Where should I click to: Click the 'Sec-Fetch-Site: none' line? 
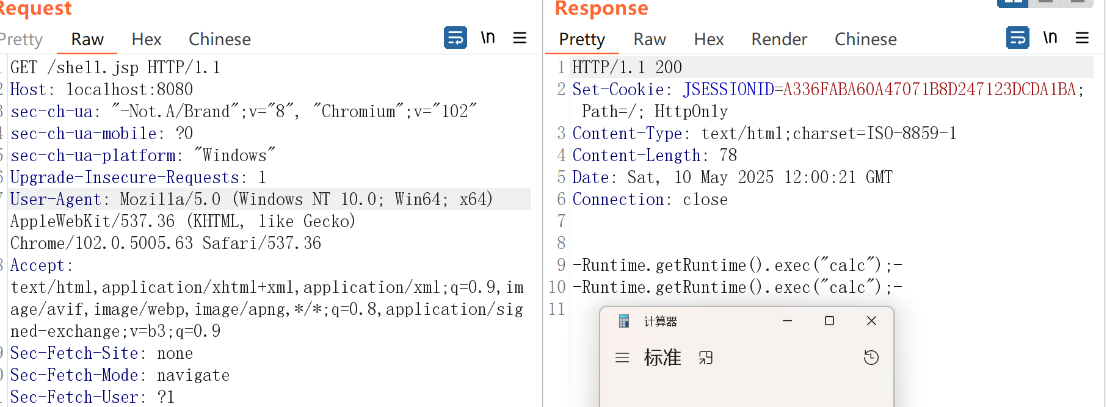pyautogui.click(x=101, y=353)
